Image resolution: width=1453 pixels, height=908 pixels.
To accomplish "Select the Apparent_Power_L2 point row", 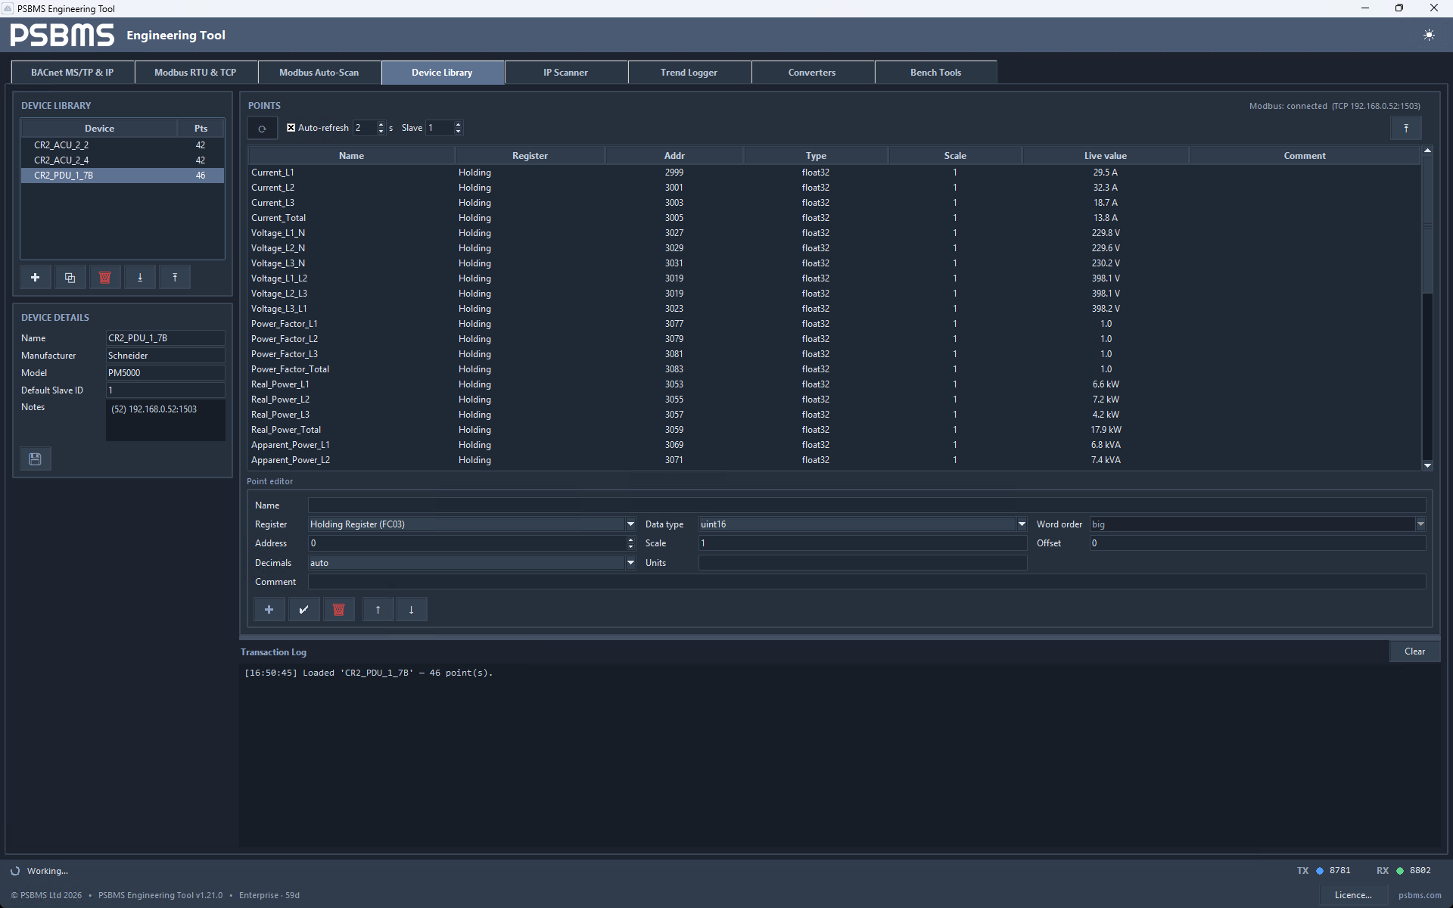I will [x=834, y=460].
